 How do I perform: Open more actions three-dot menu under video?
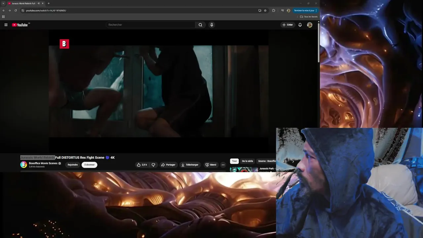point(223,165)
